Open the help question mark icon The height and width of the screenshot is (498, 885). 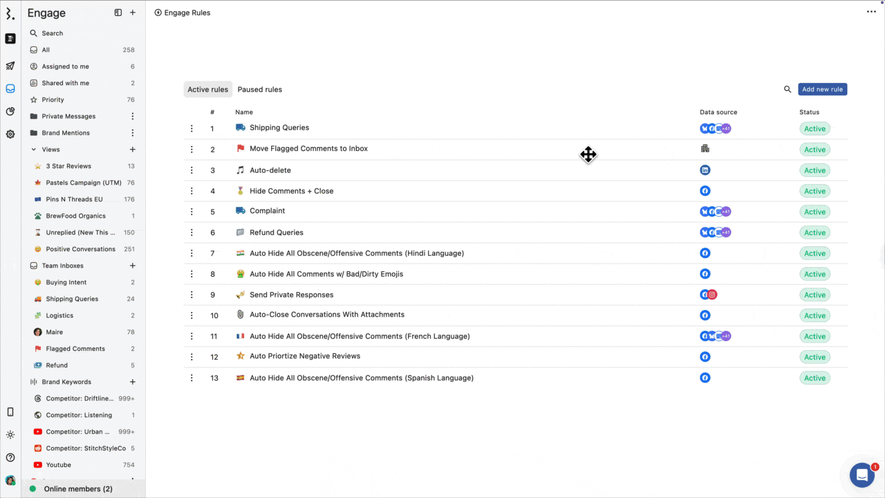[x=10, y=457]
